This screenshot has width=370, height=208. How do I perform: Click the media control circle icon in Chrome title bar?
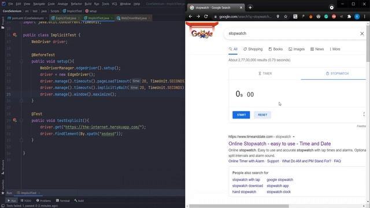click(x=332, y=8)
